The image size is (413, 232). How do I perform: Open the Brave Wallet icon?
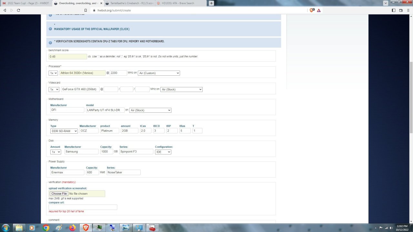(x=401, y=10)
